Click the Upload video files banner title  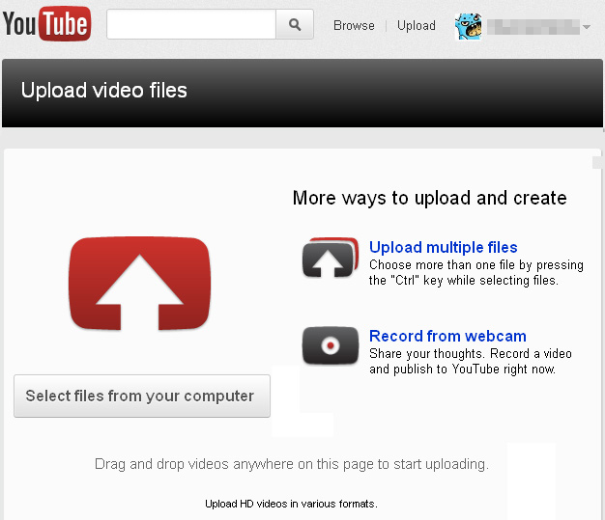pyautogui.click(x=103, y=91)
